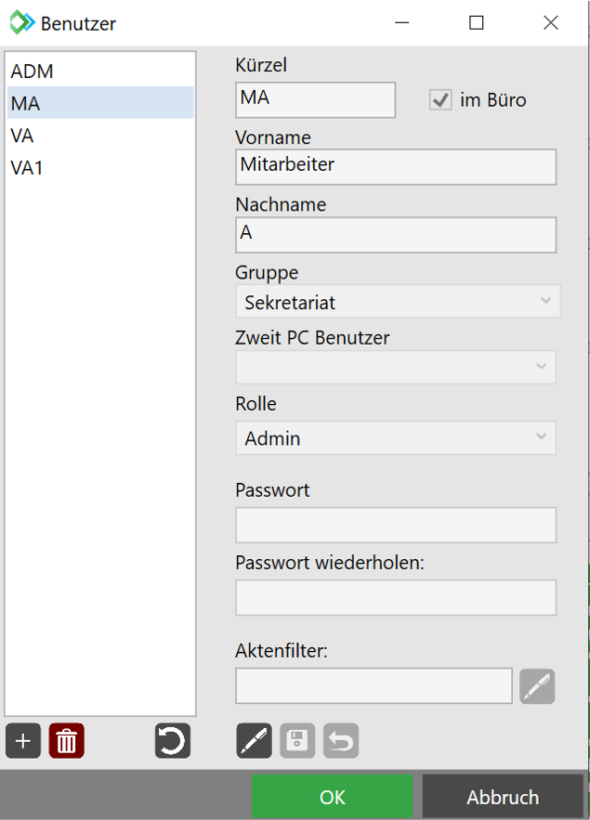
Task: Open the Gruppe dropdown showing Sekretariat
Action: point(397,302)
